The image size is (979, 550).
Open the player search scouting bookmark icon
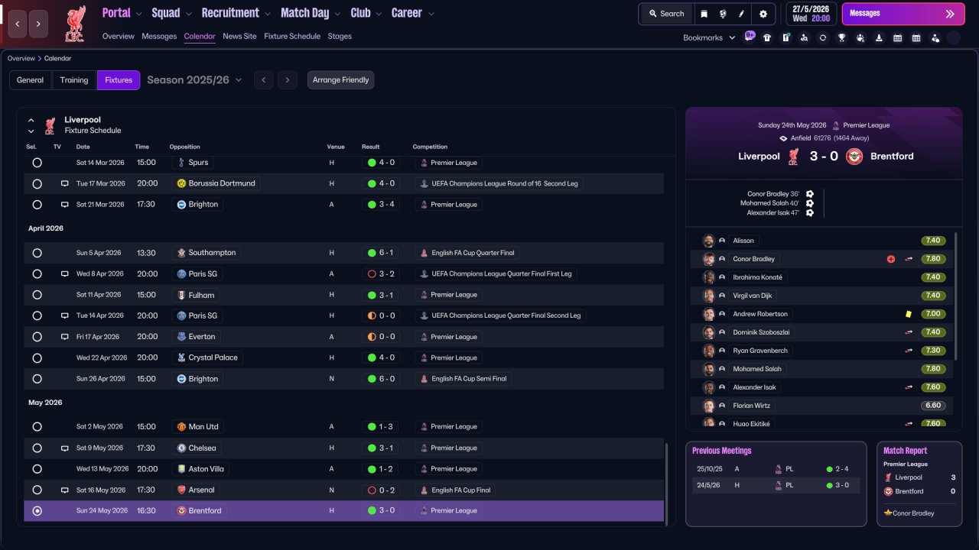[x=804, y=37]
